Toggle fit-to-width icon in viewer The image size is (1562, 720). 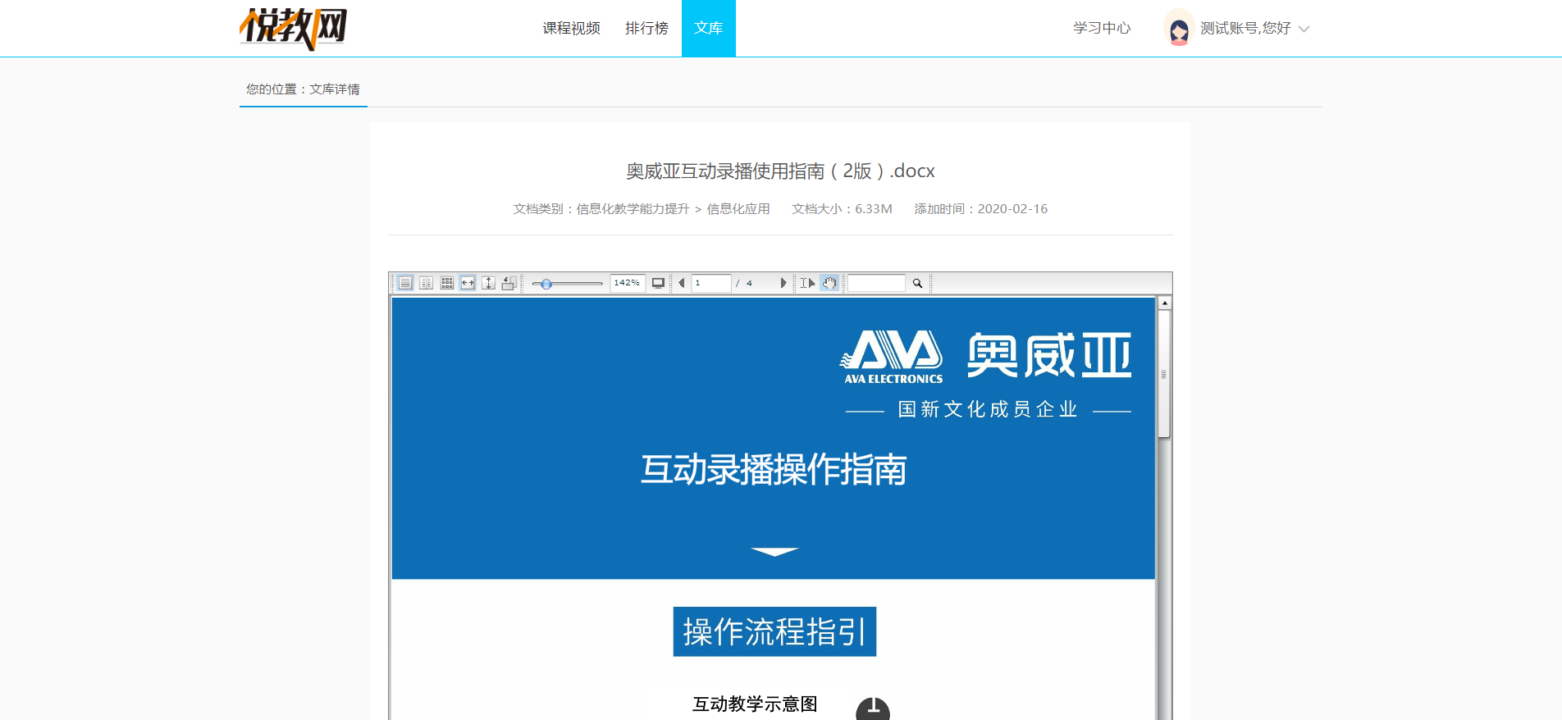468,283
